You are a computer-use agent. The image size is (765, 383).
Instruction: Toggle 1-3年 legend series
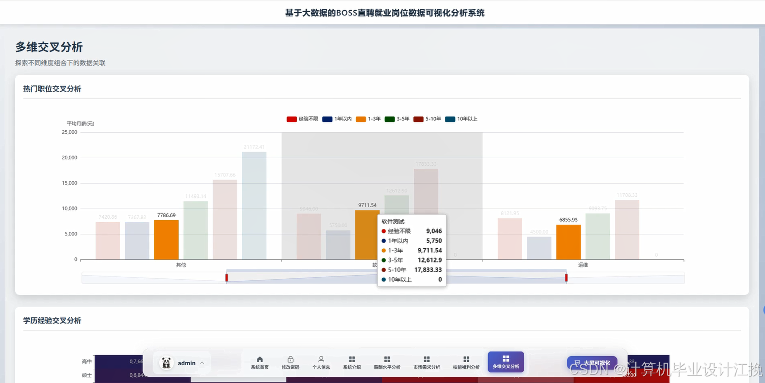[368, 119]
